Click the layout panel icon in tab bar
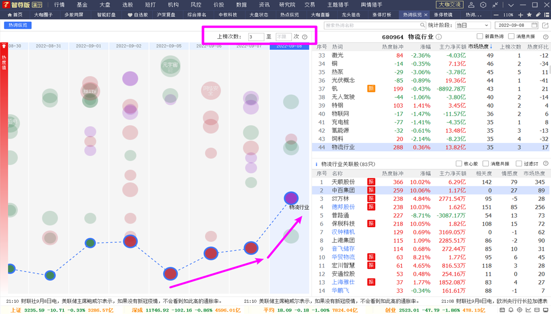The image size is (551, 314). (x=547, y=15)
